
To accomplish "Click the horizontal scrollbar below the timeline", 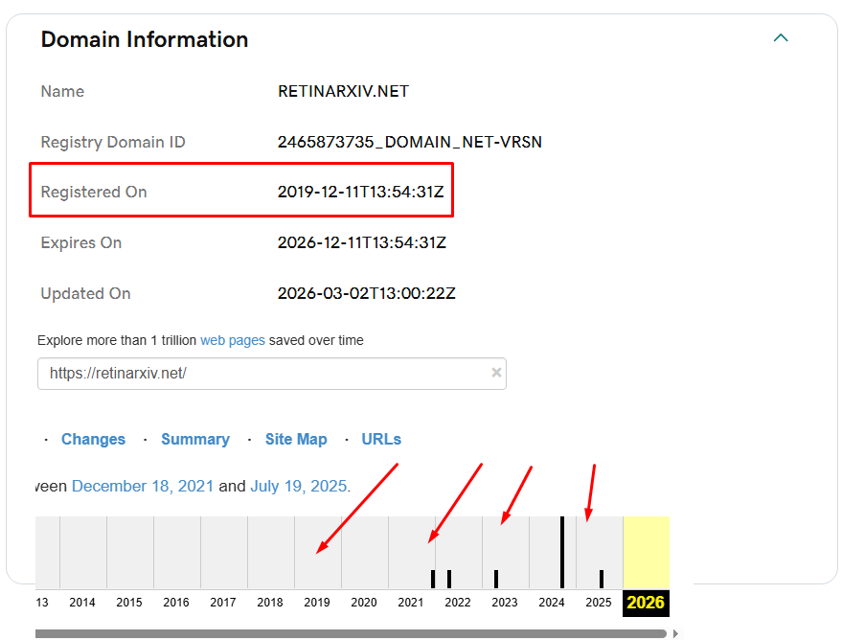I will pos(351,633).
